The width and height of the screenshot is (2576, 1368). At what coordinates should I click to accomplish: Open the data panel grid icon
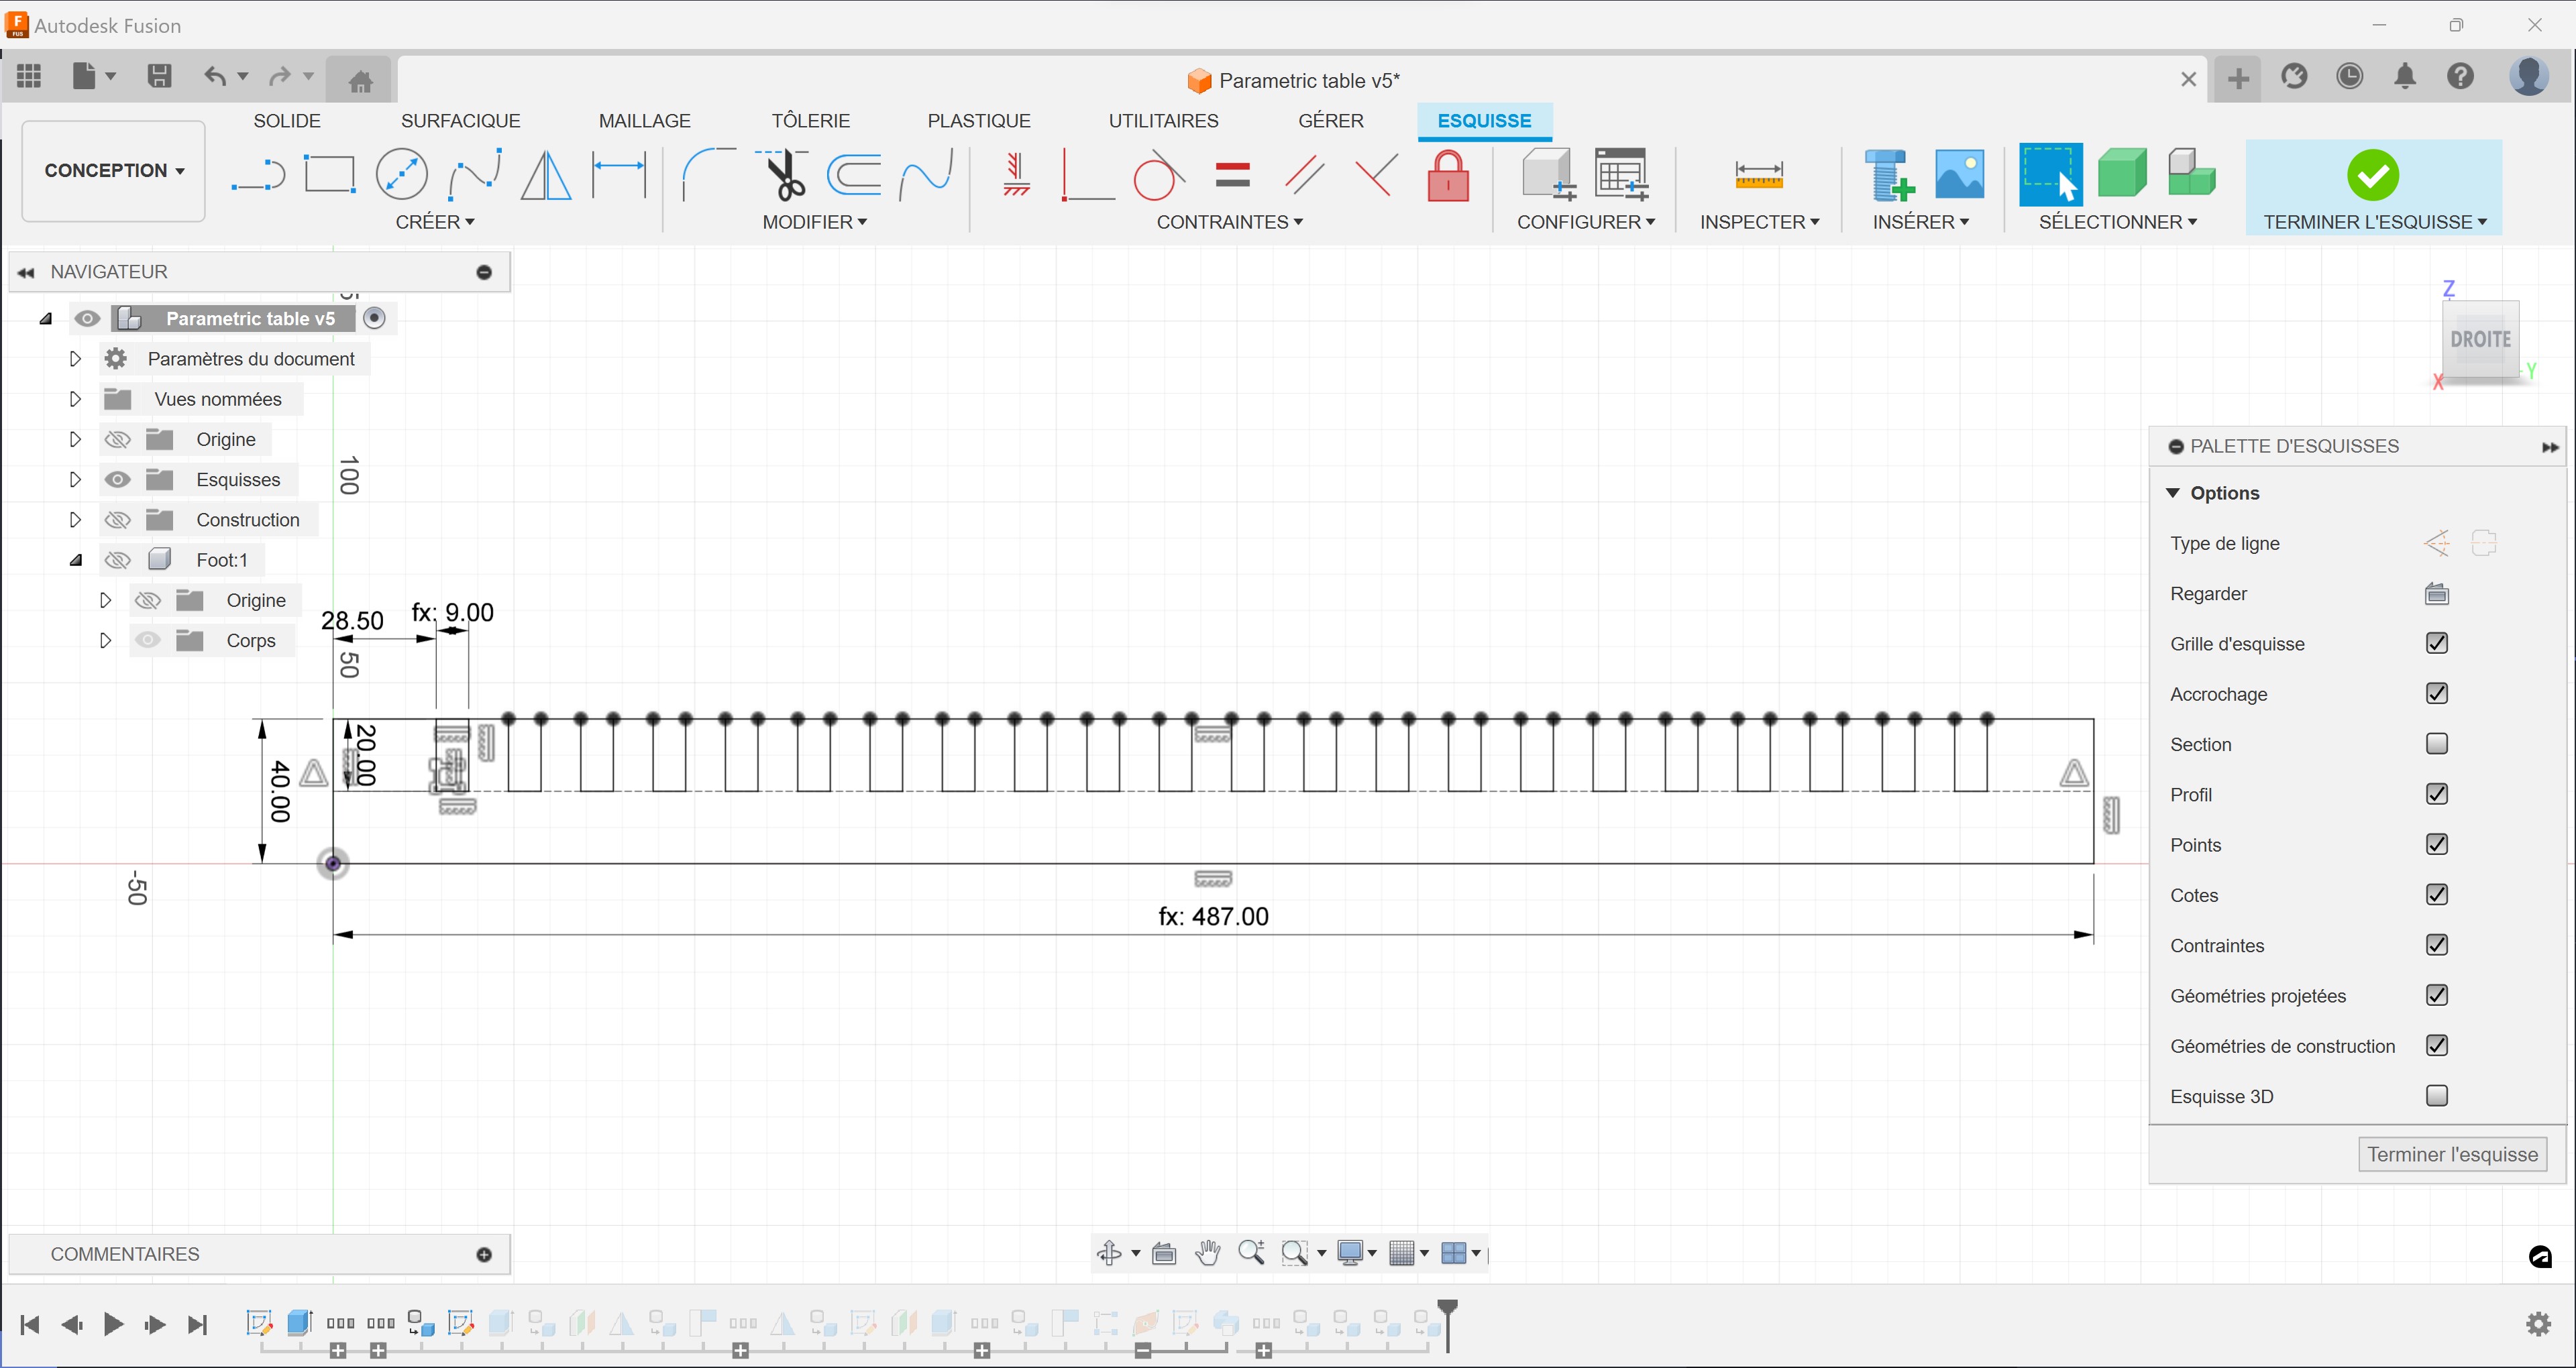[29, 76]
